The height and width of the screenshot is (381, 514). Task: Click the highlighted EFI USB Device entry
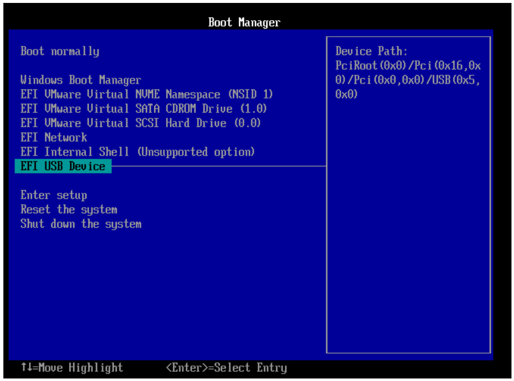click(63, 166)
